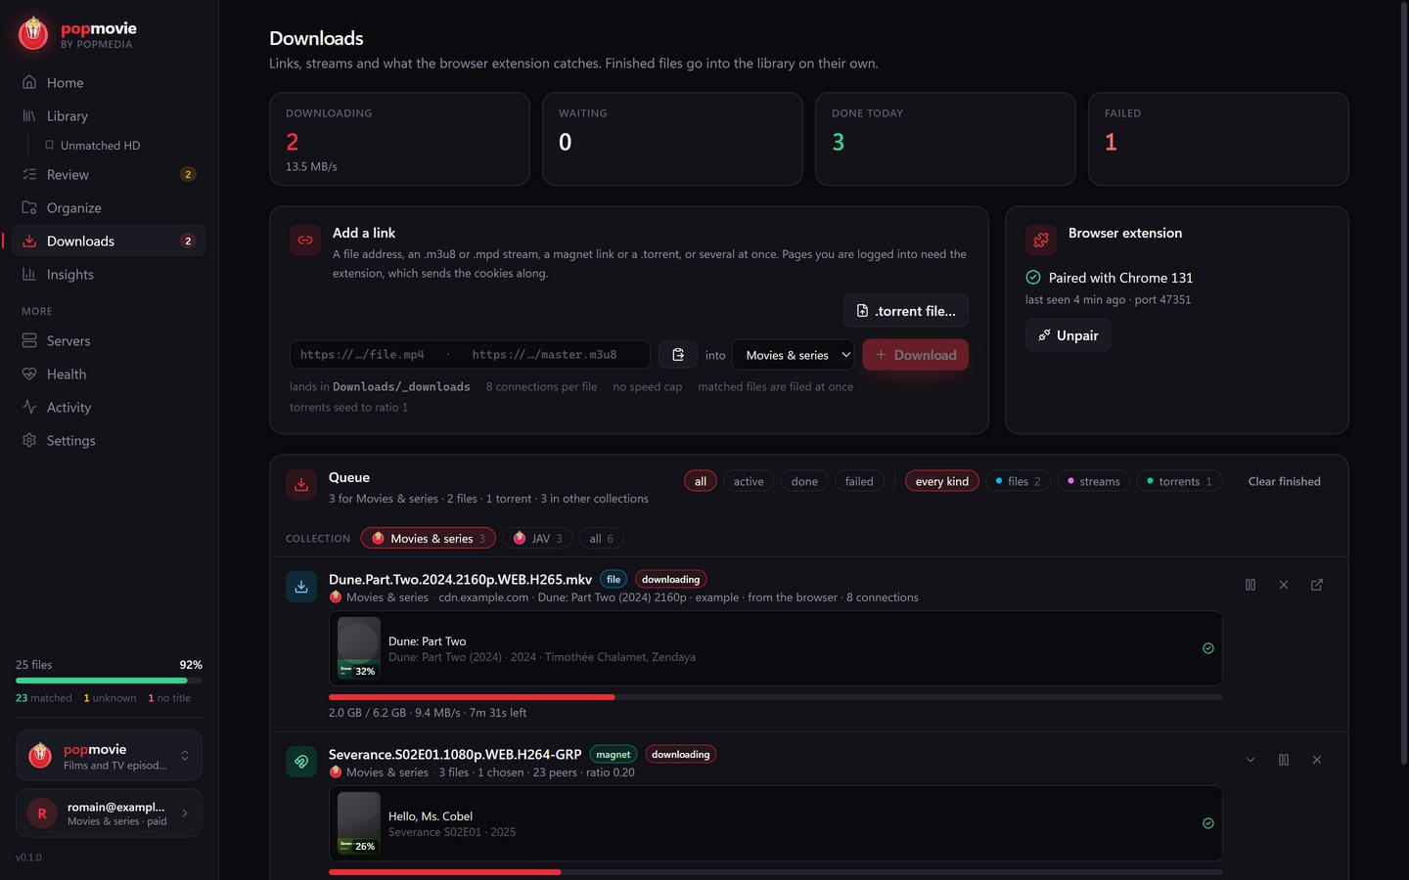
Task: Go to the Library section
Action: (x=109, y=115)
